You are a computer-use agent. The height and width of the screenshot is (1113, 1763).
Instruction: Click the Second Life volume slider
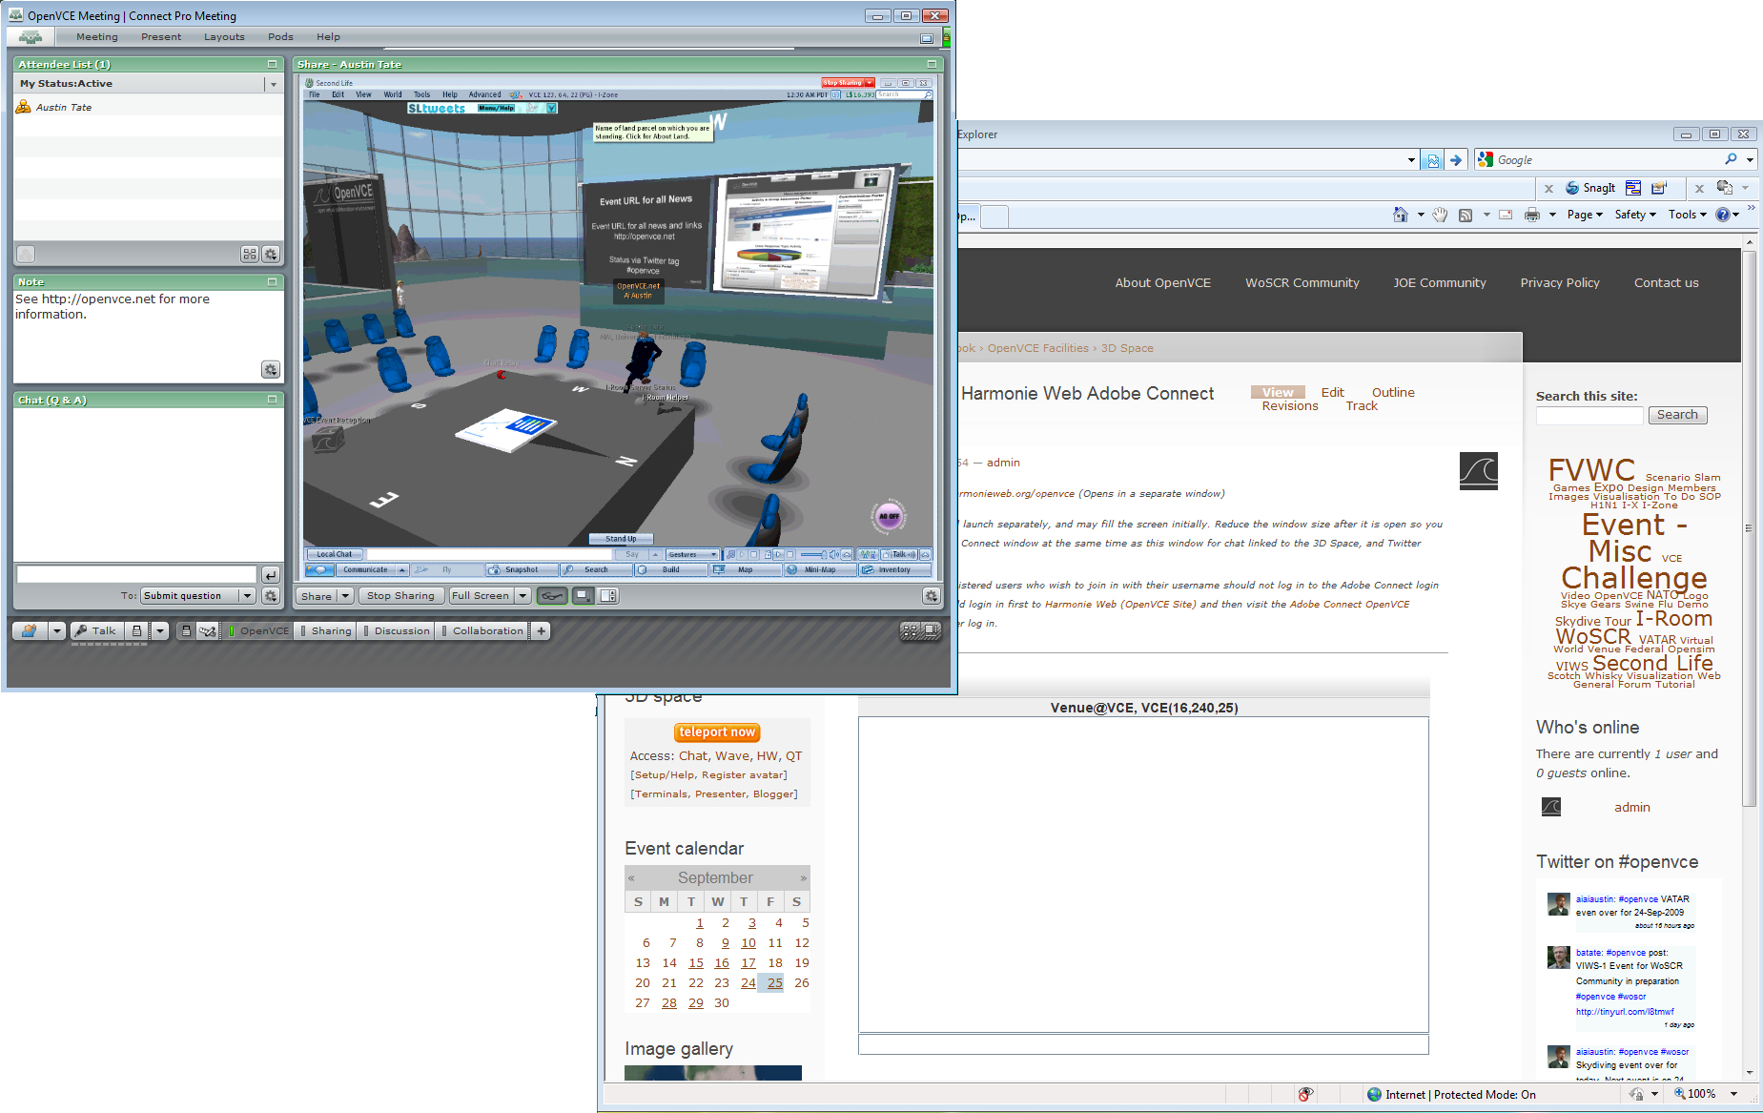point(813,554)
